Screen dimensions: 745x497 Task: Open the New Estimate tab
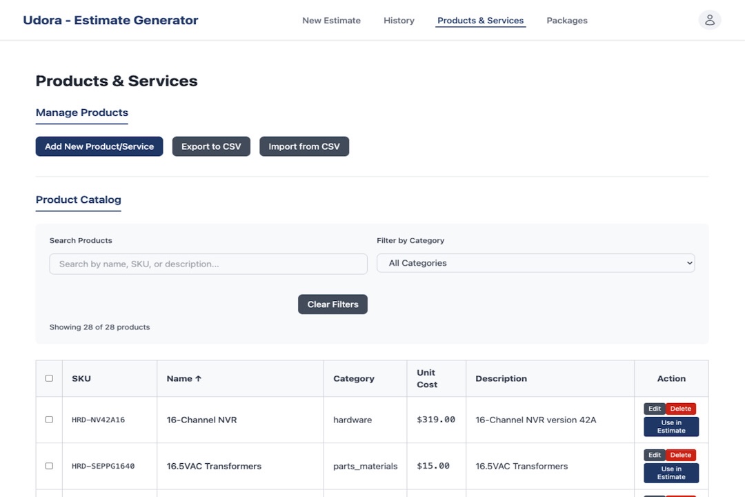click(331, 21)
